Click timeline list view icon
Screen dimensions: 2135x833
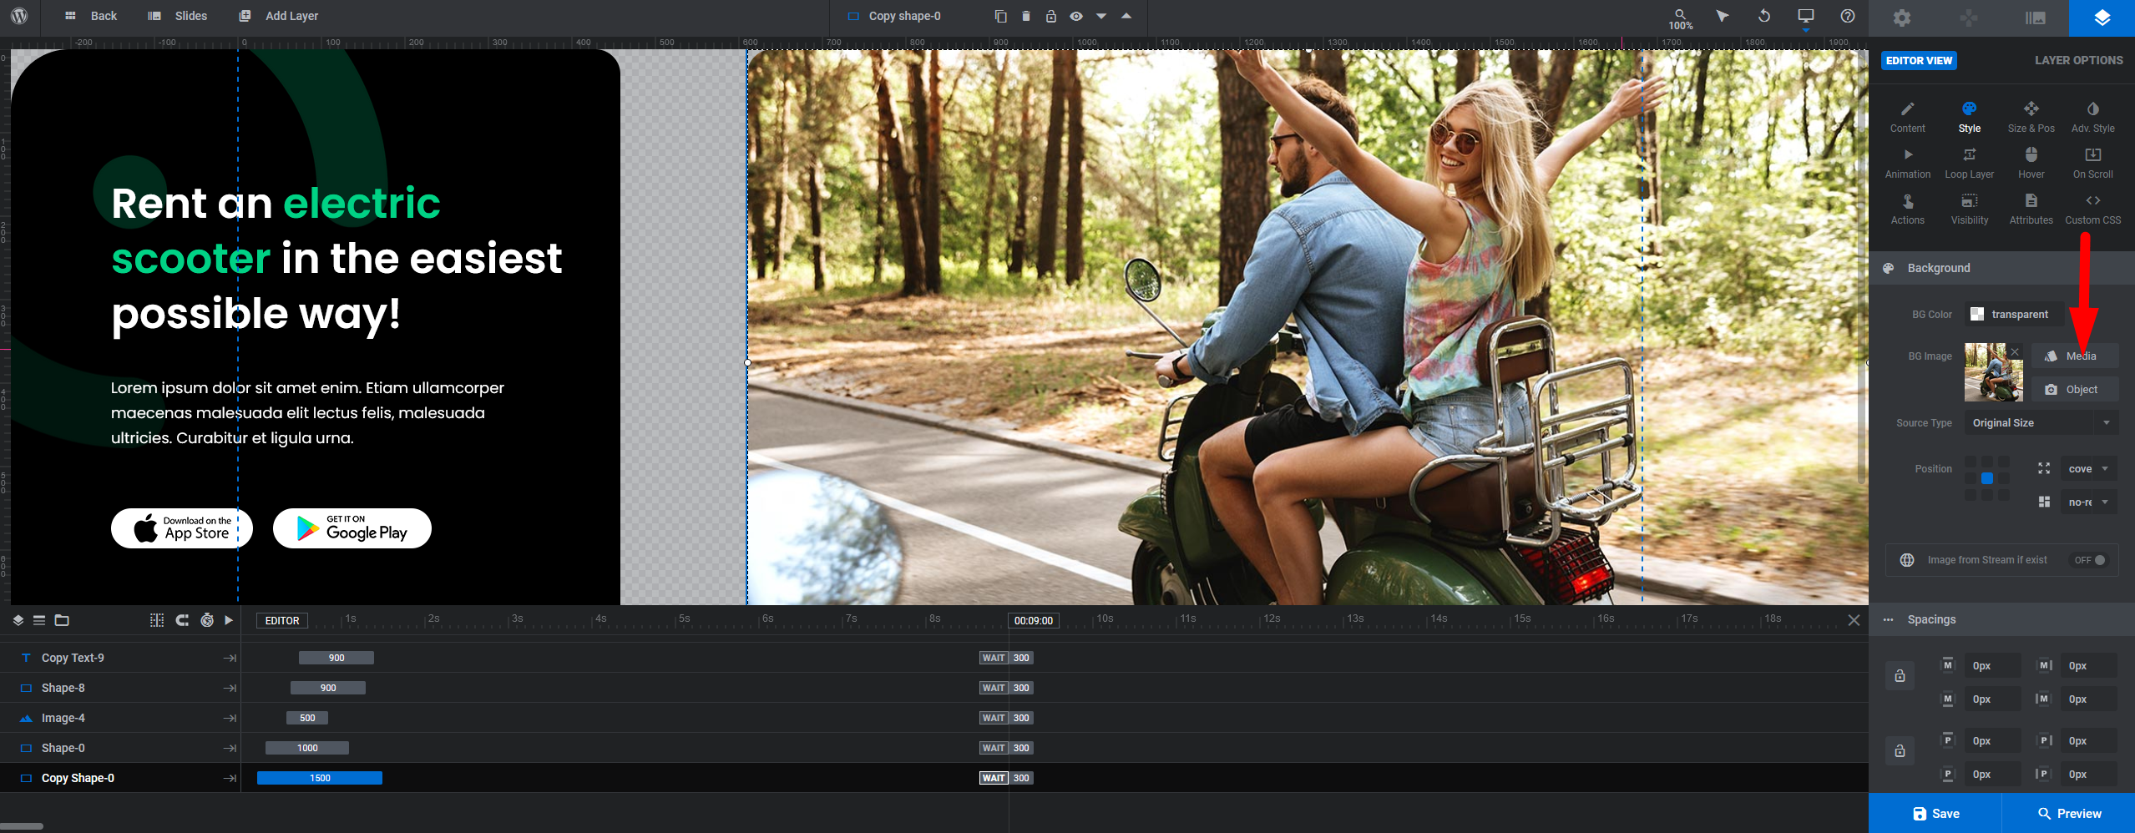(39, 620)
